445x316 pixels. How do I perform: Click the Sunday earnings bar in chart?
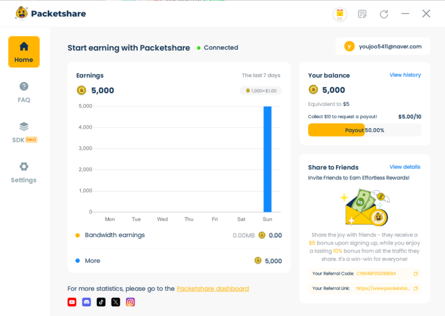tap(267, 159)
